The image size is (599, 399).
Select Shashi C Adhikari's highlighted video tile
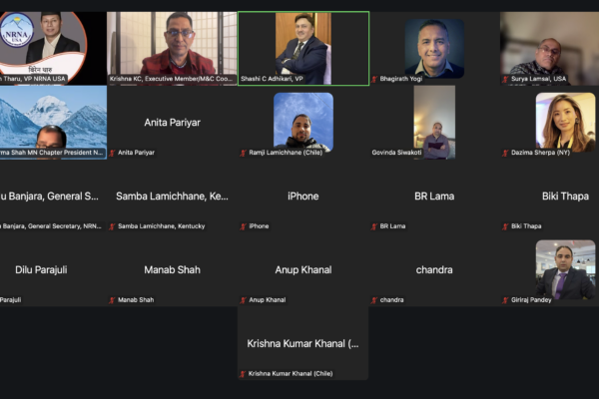point(303,49)
